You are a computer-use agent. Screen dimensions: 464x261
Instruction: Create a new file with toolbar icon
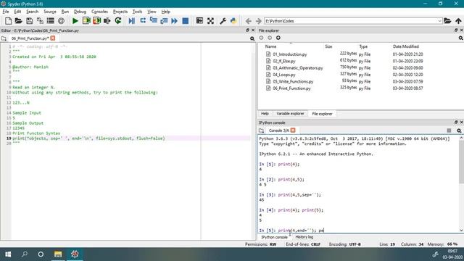(x=8, y=21)
